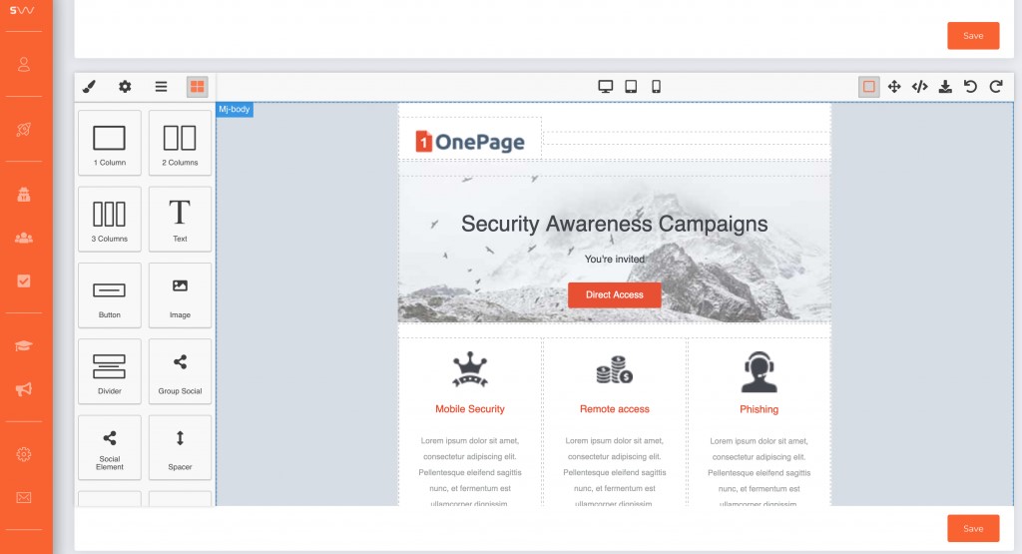Select the coins icon above Remote access
This screenshot has width=1022, height=554.
click(615, 370)
